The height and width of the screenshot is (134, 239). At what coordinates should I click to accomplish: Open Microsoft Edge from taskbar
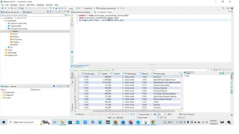click(100, 122)
